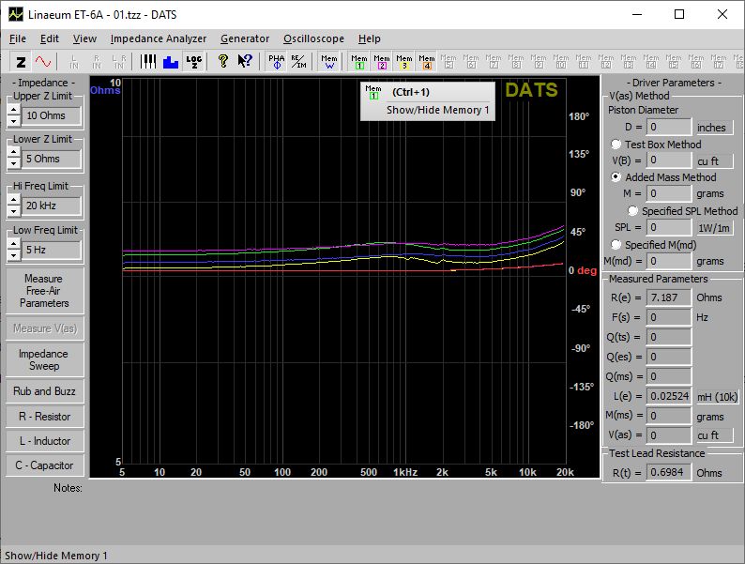The width and height of the screenshot is (745, 564).
Task: Show or hide Mem 1 trace
Action: (x=359, y=62)
